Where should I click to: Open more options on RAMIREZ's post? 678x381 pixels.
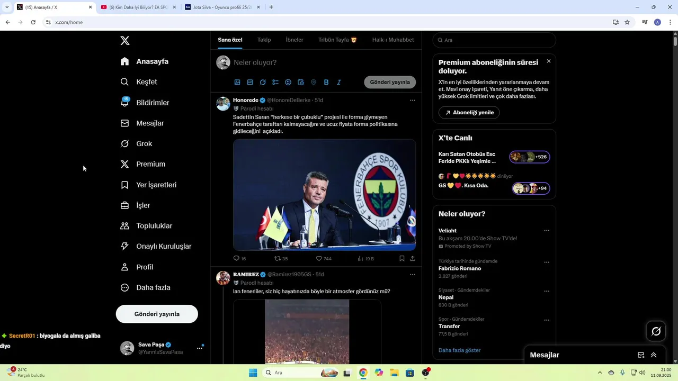[413, 275]
